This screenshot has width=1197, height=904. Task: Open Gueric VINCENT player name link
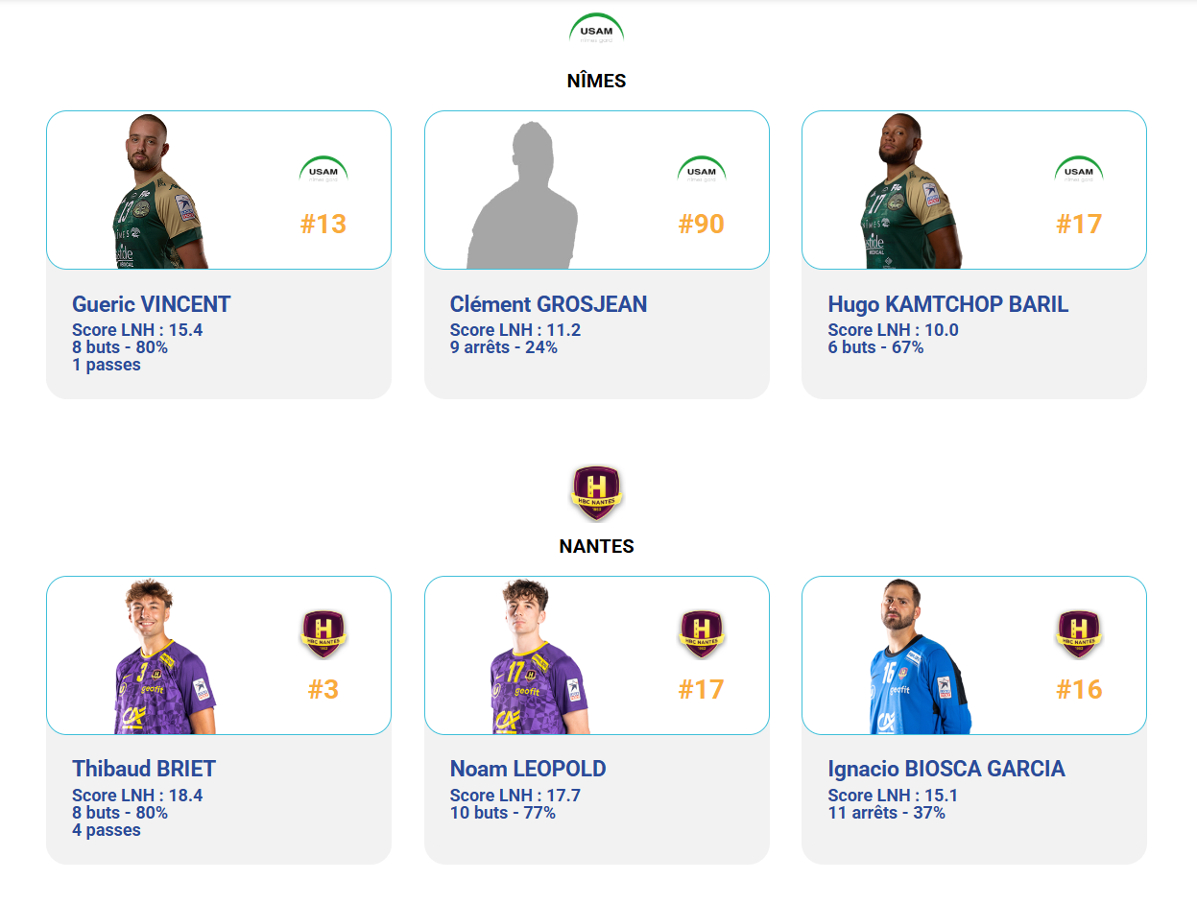click(152, 304)
